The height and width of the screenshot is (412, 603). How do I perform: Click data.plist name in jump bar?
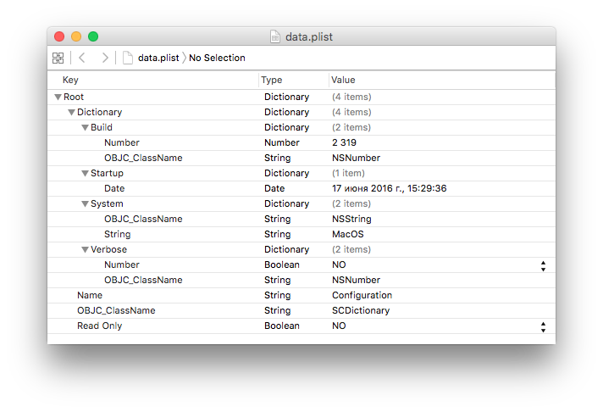pyautogui.click(x=158, y=58)
